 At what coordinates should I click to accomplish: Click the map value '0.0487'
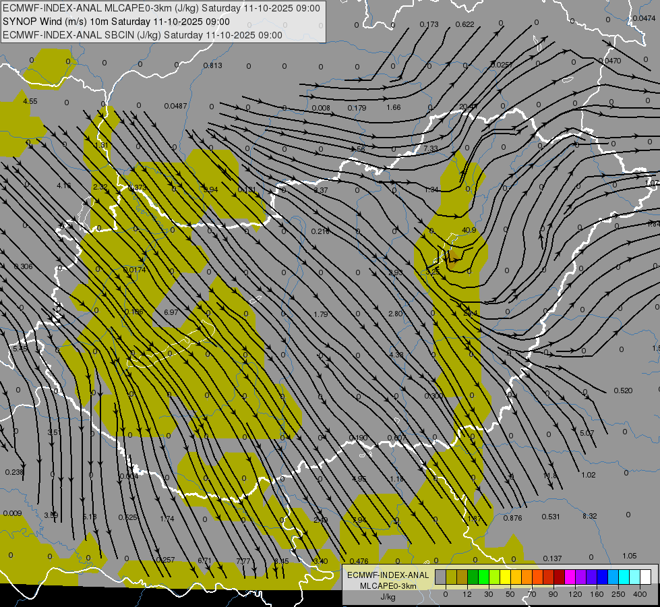tap(175, 106)
